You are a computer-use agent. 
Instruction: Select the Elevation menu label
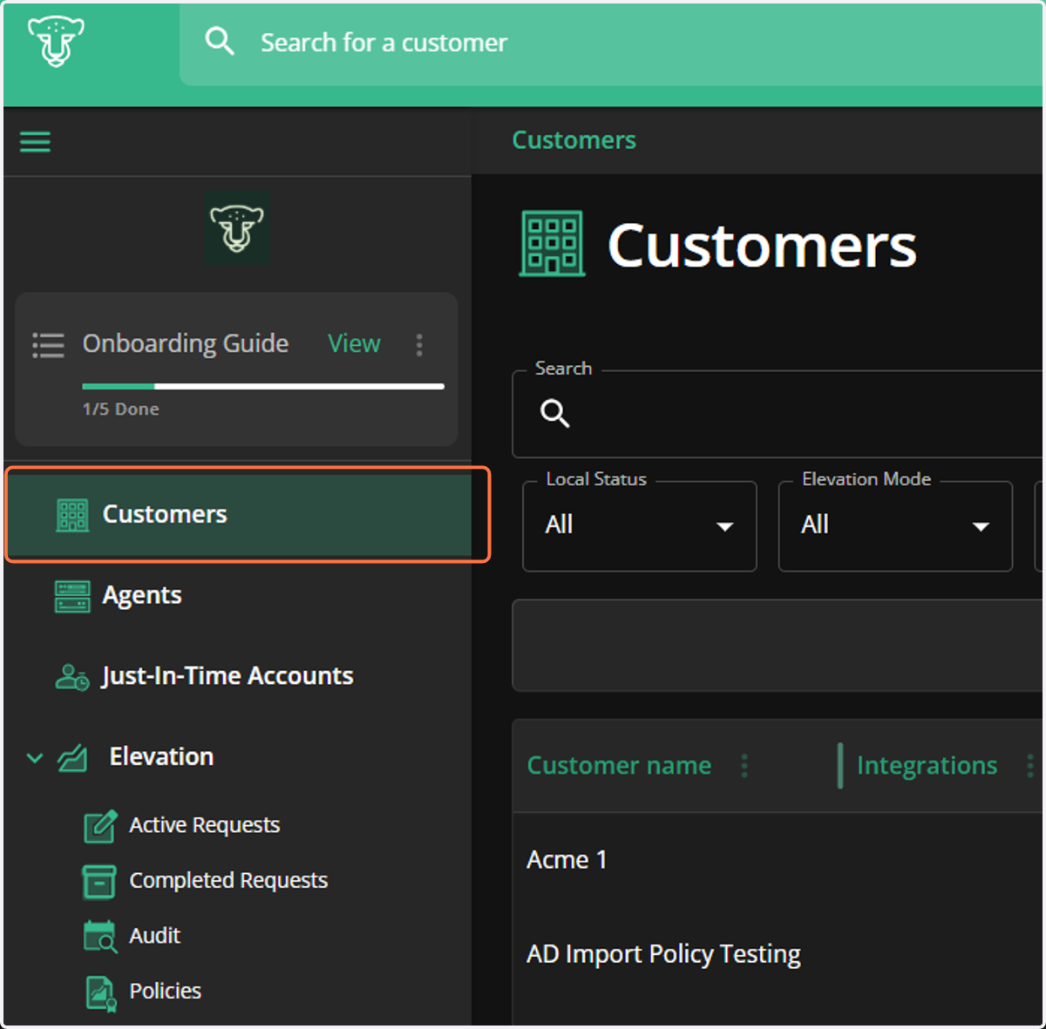click(x=161, y=756)
